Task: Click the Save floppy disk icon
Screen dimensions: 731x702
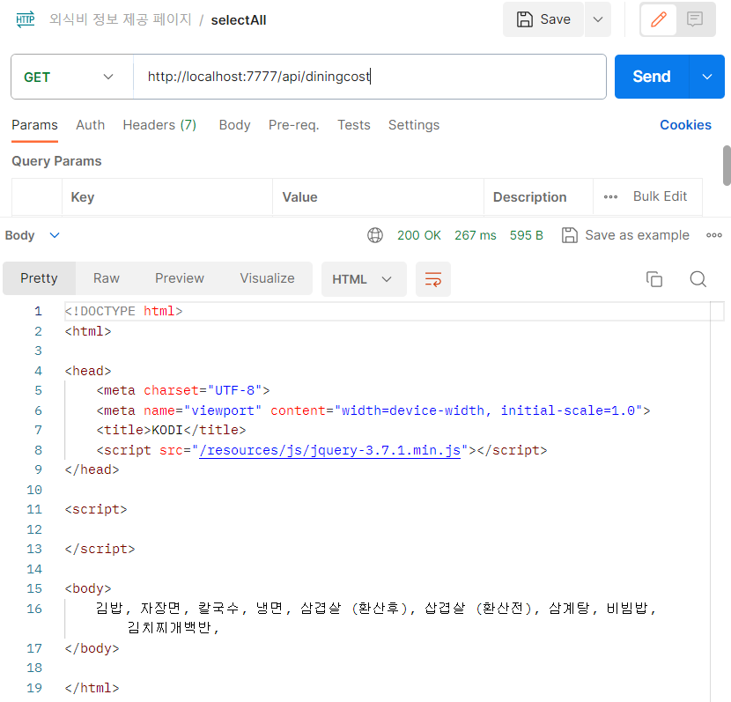Action: pyautogui.click(x=525, y=19)
